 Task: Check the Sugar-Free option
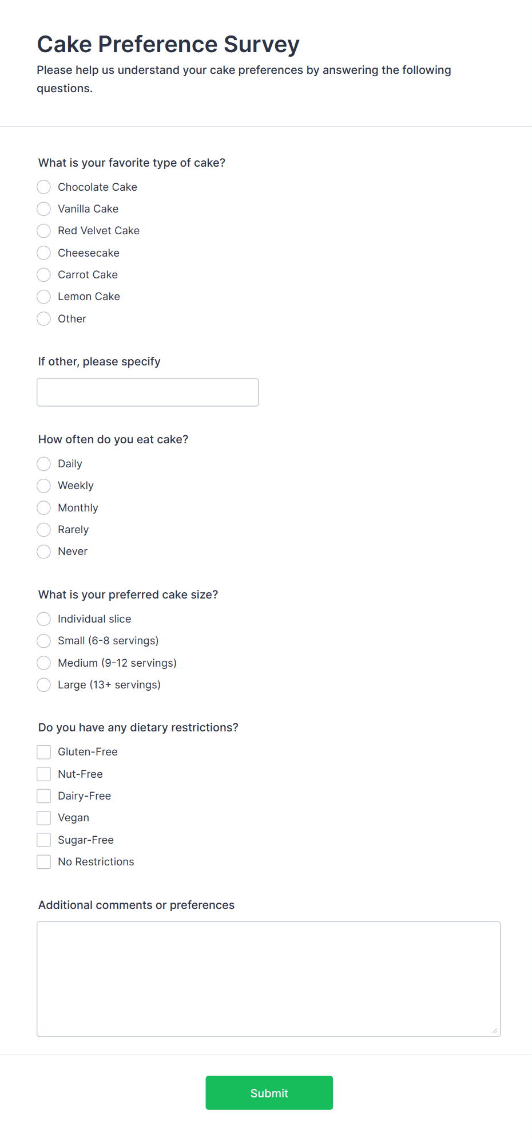click(44, 840)
